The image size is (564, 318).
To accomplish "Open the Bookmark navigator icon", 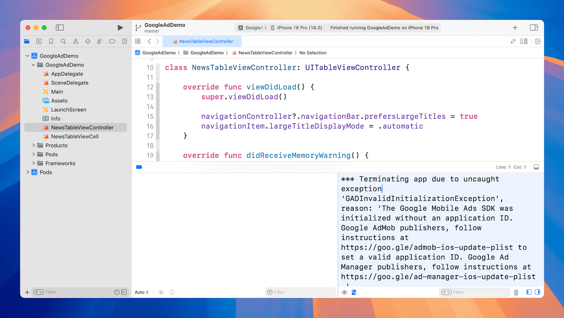I will tap(51, 41).
